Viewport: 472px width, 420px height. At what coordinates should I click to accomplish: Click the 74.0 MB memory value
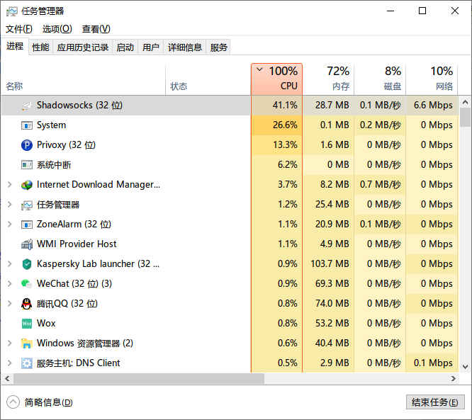332,304
